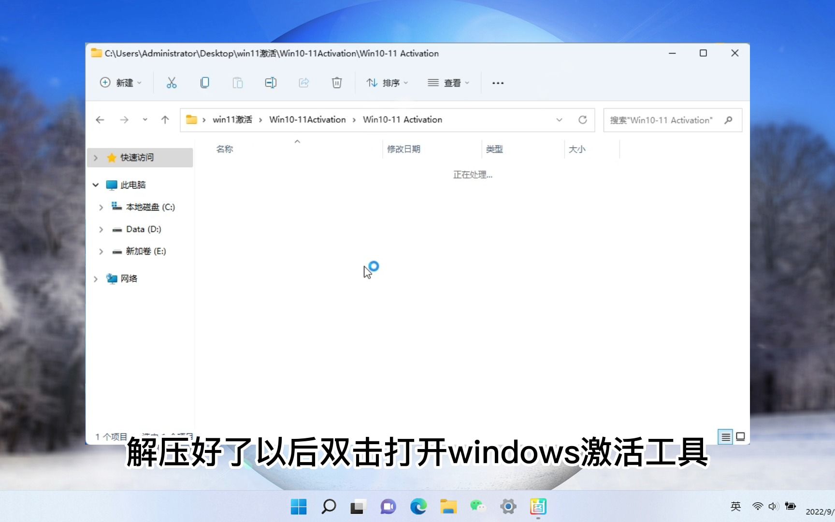The image size is (835, 522).
Task: Click the volume speaker tray icon
Action: 773,506
